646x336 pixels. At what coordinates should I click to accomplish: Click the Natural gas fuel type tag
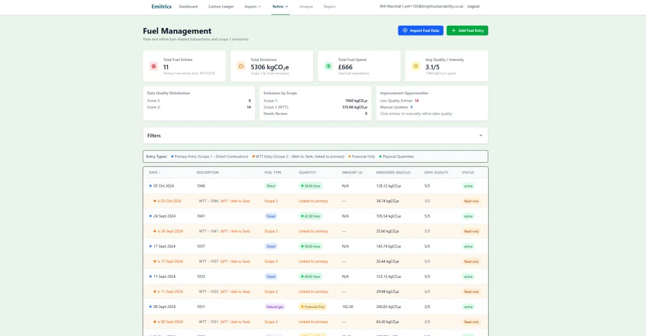pyautogui.click(x=275, y=306)
